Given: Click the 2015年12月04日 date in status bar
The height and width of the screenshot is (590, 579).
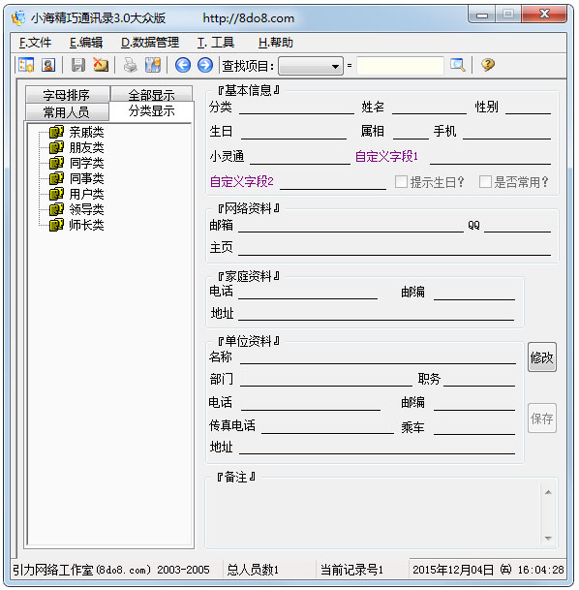Looking at the screenshot, I should pos(453,570).
